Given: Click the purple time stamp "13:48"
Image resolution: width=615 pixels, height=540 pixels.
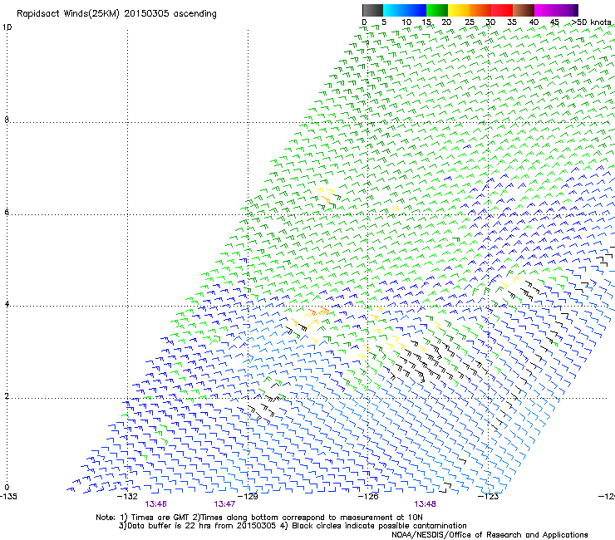Looking at the screenshot, I should 425,504.
